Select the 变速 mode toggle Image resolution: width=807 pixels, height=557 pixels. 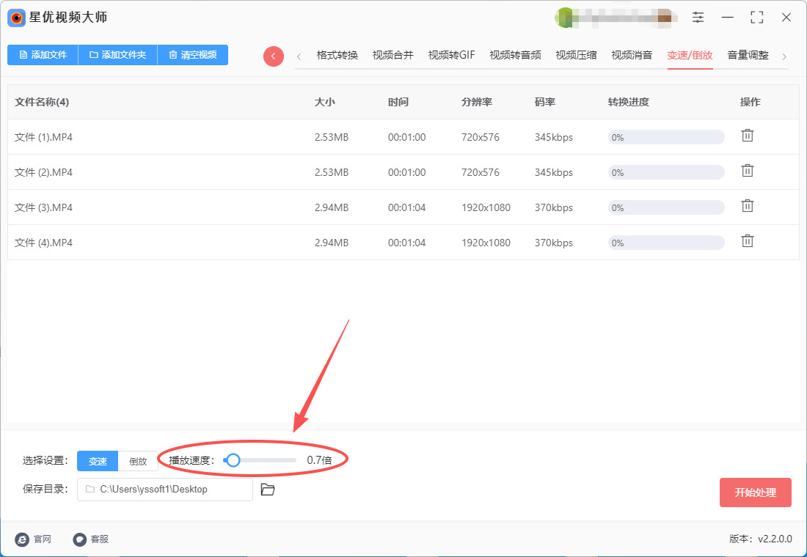coord(98,461)
